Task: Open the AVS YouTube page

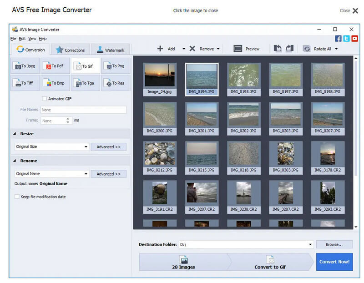Action: pyautogui.click(x=354, y=39)
